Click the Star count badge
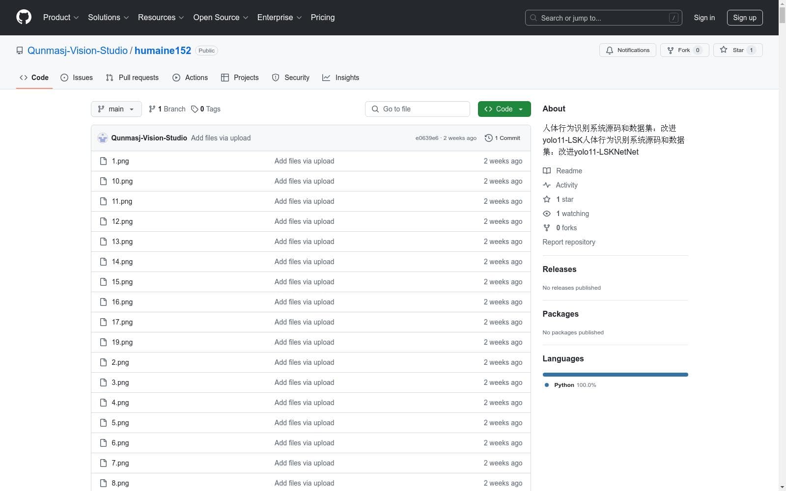The height and width of the screenshot is (491, 786). coord(751,50)
